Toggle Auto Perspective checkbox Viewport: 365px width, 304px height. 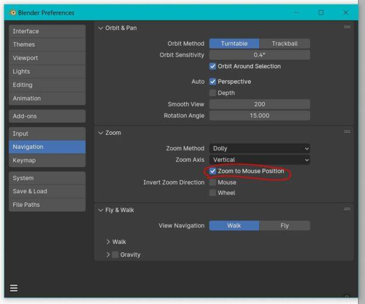coord(212,81)
